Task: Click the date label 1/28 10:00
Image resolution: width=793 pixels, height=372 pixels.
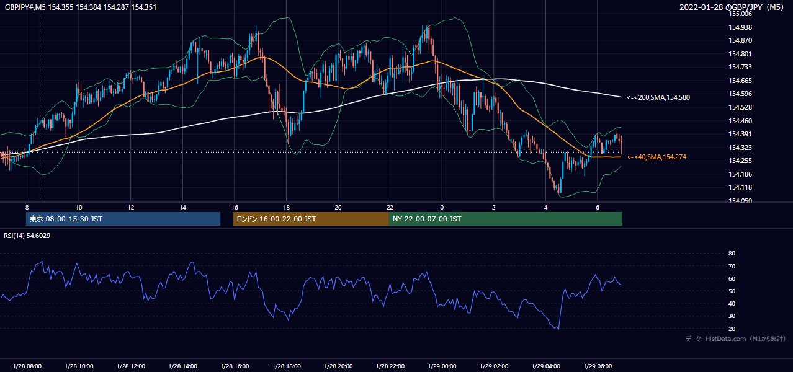Action: click(79, 366)
